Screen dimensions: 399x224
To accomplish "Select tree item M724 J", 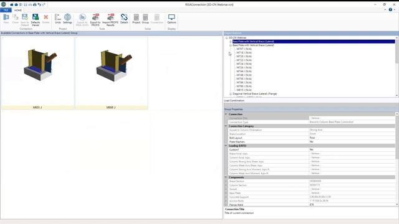I will (x=244, y=64).
